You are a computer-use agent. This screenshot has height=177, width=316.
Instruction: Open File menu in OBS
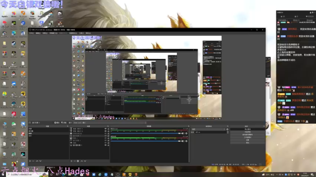click(x=32, y=33)
